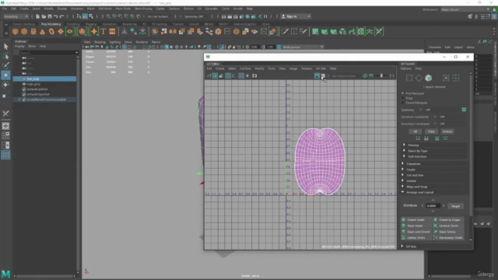The image size is (498, 280).
Task: Click the Mirror shelf icon
Action: click(x=173, y=31)
